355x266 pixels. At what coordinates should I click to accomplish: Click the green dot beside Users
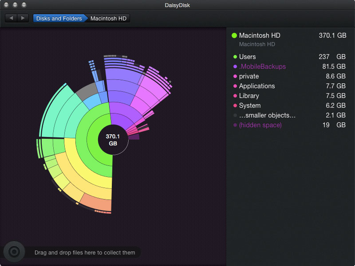[x=235, y=57]
